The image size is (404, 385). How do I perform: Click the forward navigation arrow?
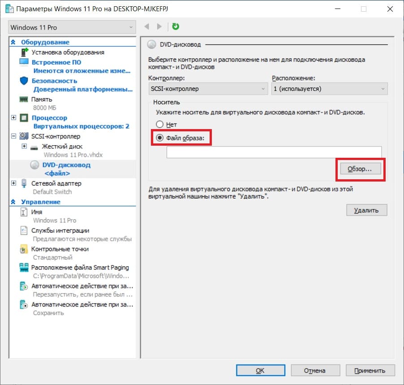coord(159,26)
